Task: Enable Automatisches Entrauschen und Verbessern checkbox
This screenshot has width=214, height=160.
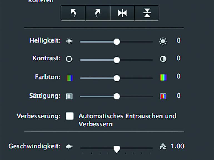Action: click(69, 116)
